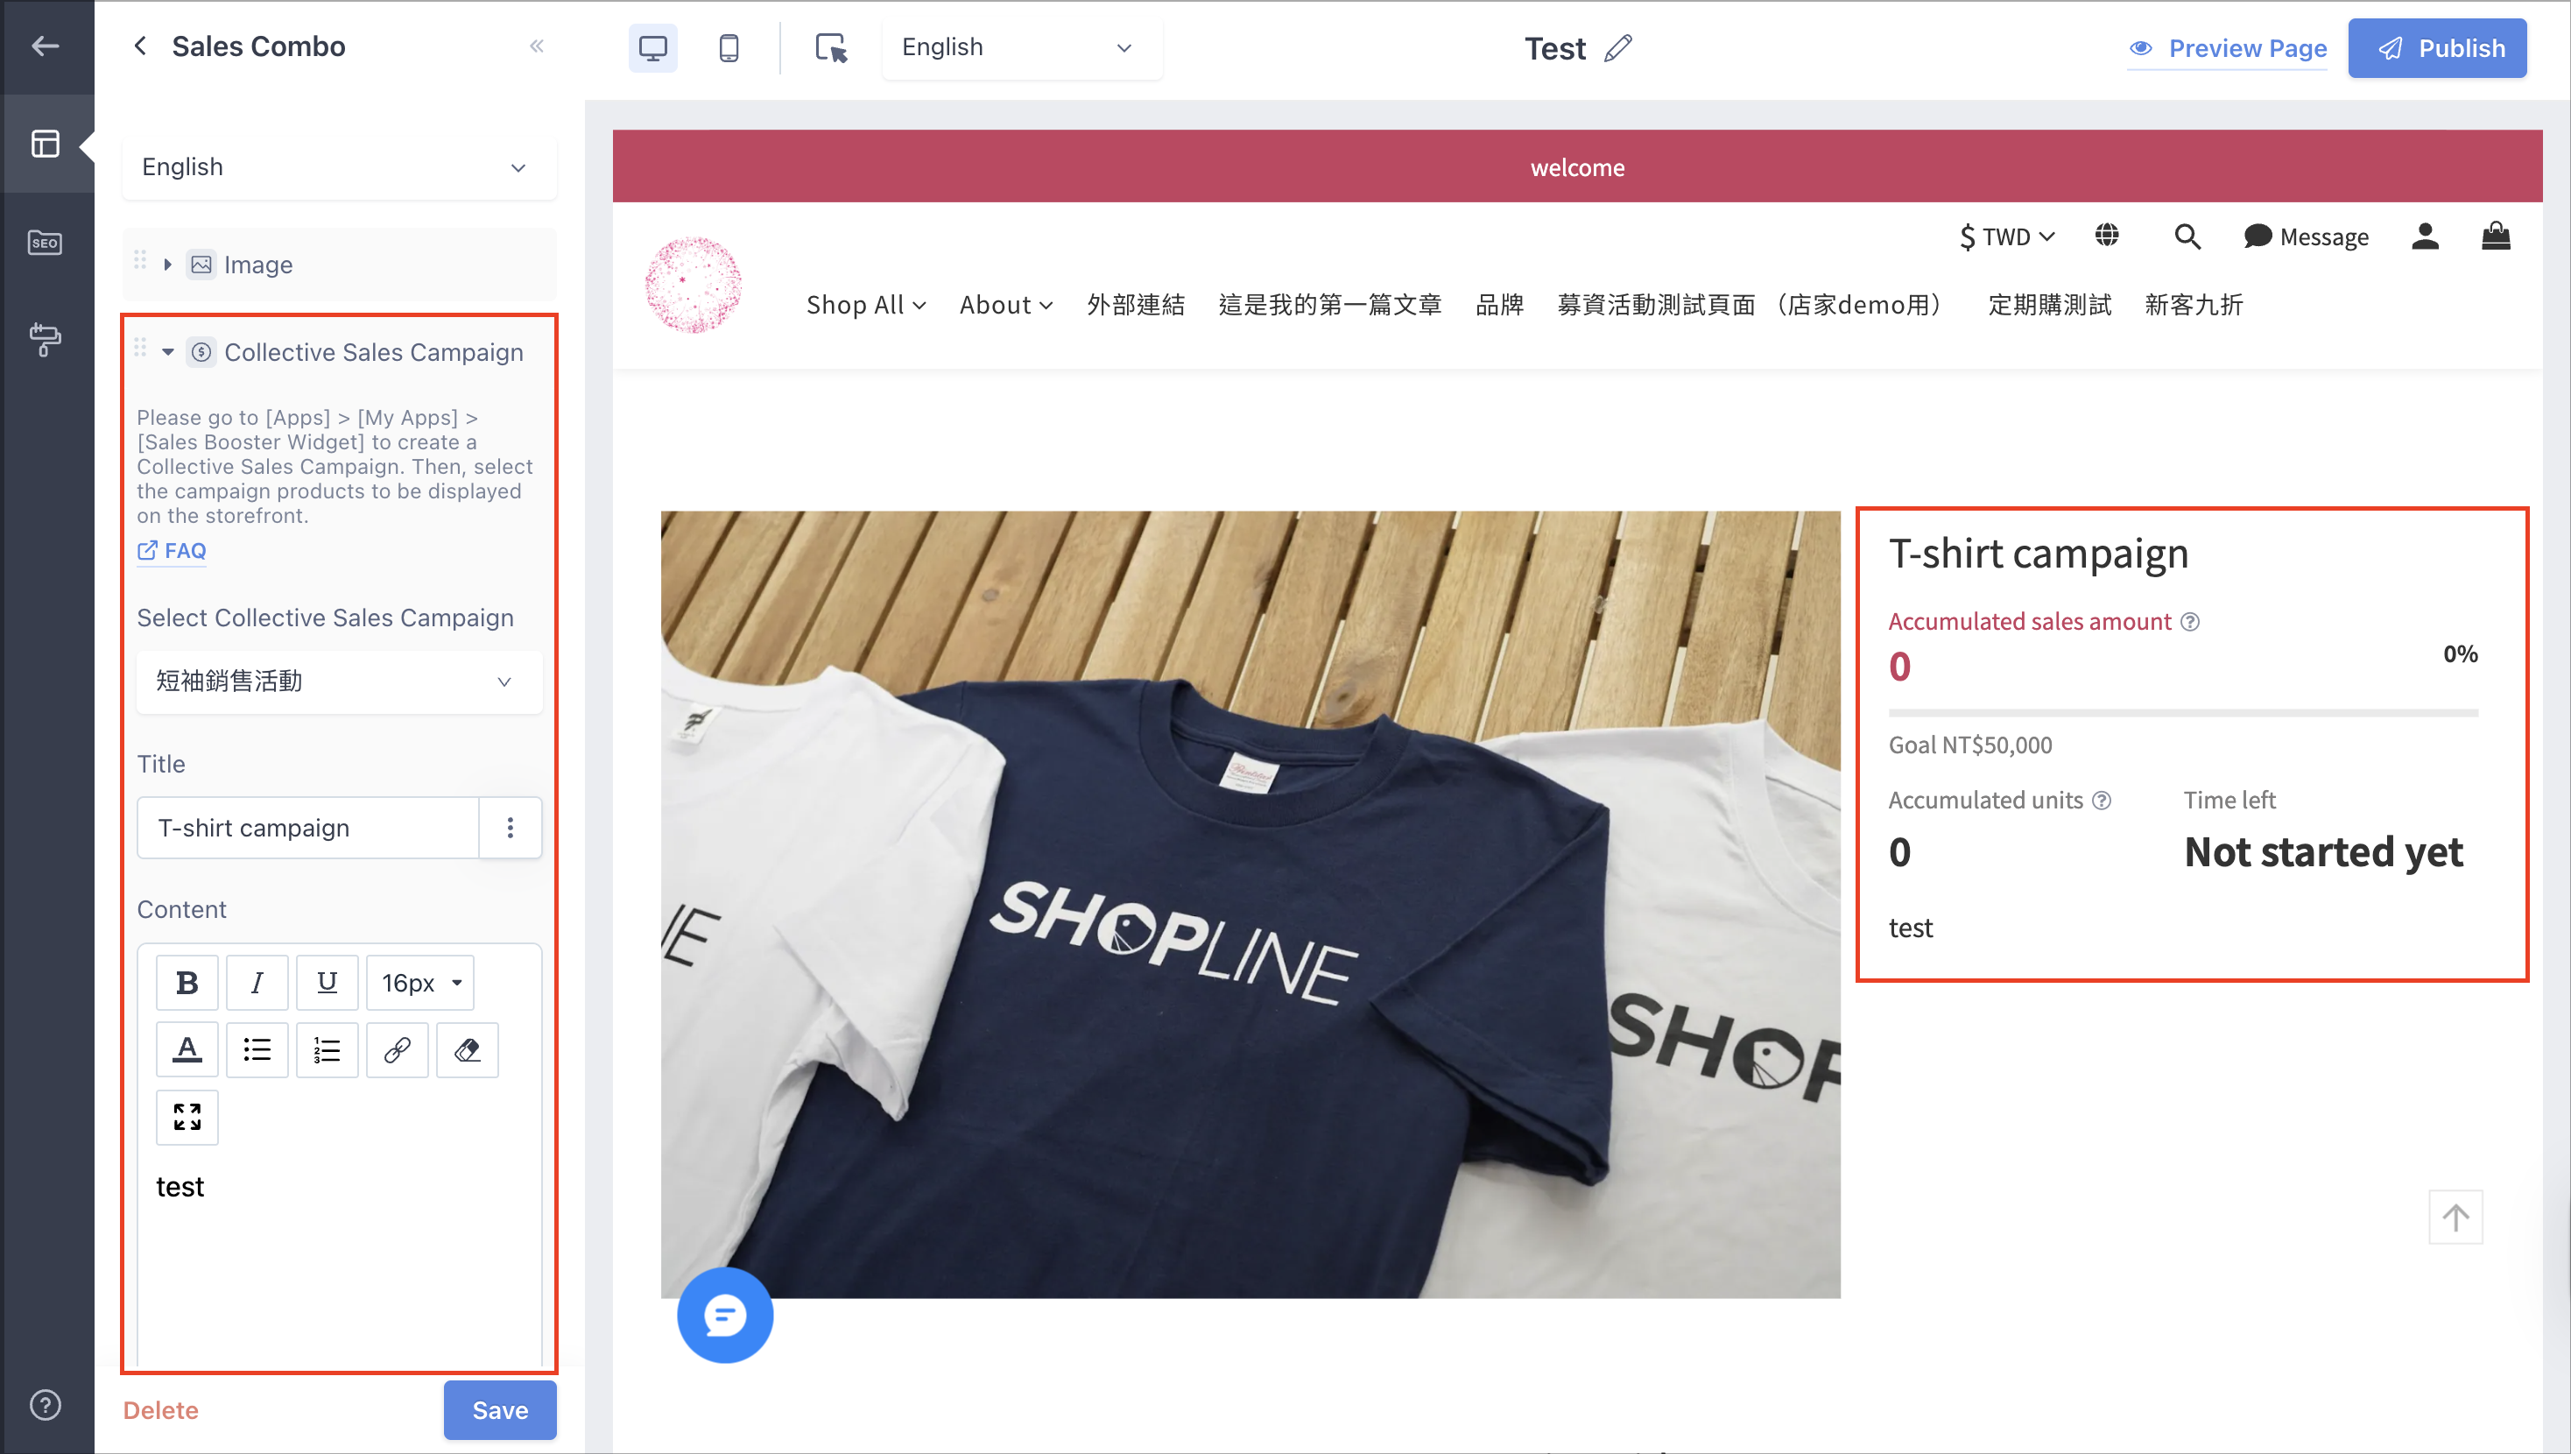Insert a numbered list
This screenshot has width=2571, height=1454.
(x=327, y=1049)
